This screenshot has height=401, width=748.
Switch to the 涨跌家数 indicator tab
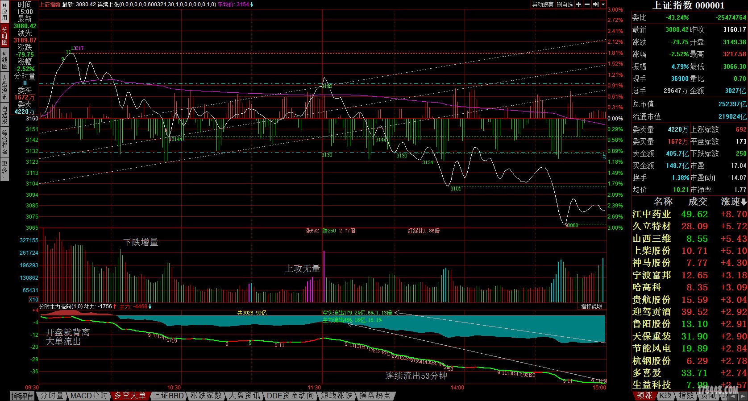(x=206, y=396)
